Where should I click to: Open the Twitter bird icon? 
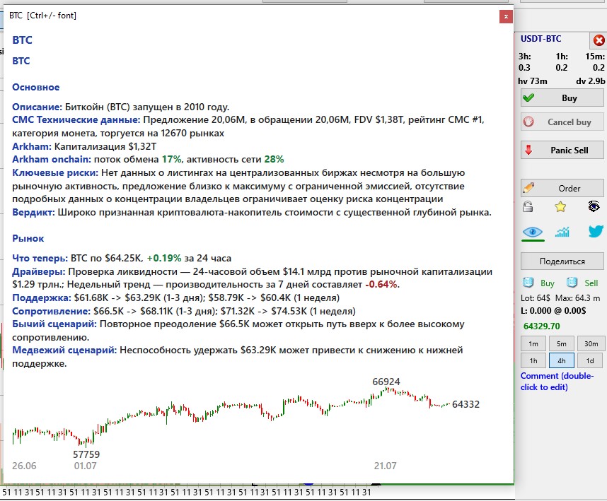[596, 231]
